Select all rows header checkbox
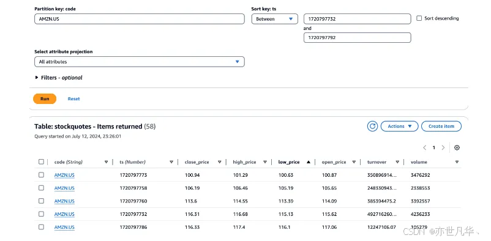The height and width of the screenshot is (241, 491). (42, 162)
